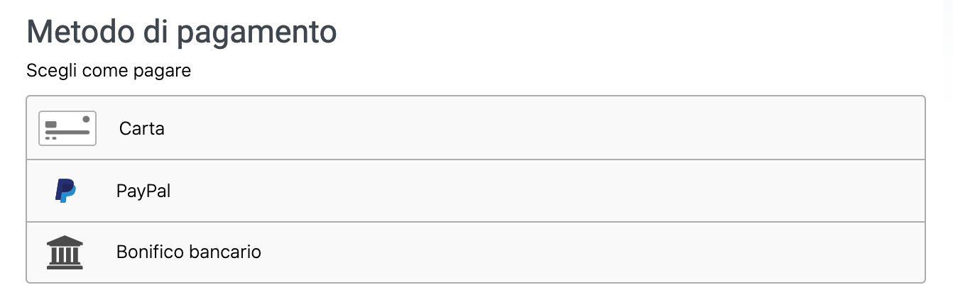This screenshot has height=302, width=953.
Task: Click the PayPal logo icon
Action: click(x=65, y=191)
